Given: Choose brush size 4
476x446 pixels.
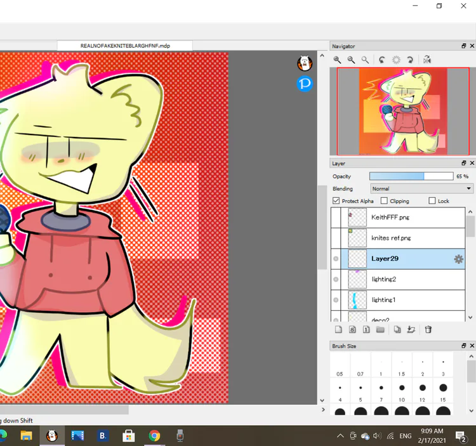Looking at the screenshot, I should [x=340, y=391].
